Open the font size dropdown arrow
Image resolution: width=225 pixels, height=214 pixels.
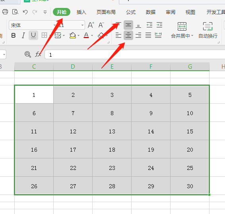(82, 25)
